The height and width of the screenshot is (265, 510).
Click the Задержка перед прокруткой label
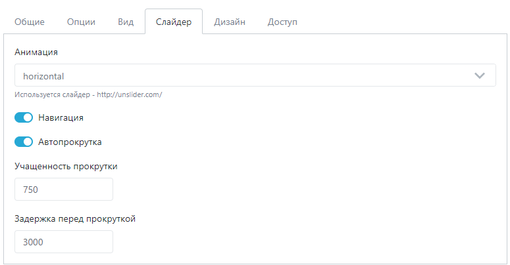click(x=75, y=219)
